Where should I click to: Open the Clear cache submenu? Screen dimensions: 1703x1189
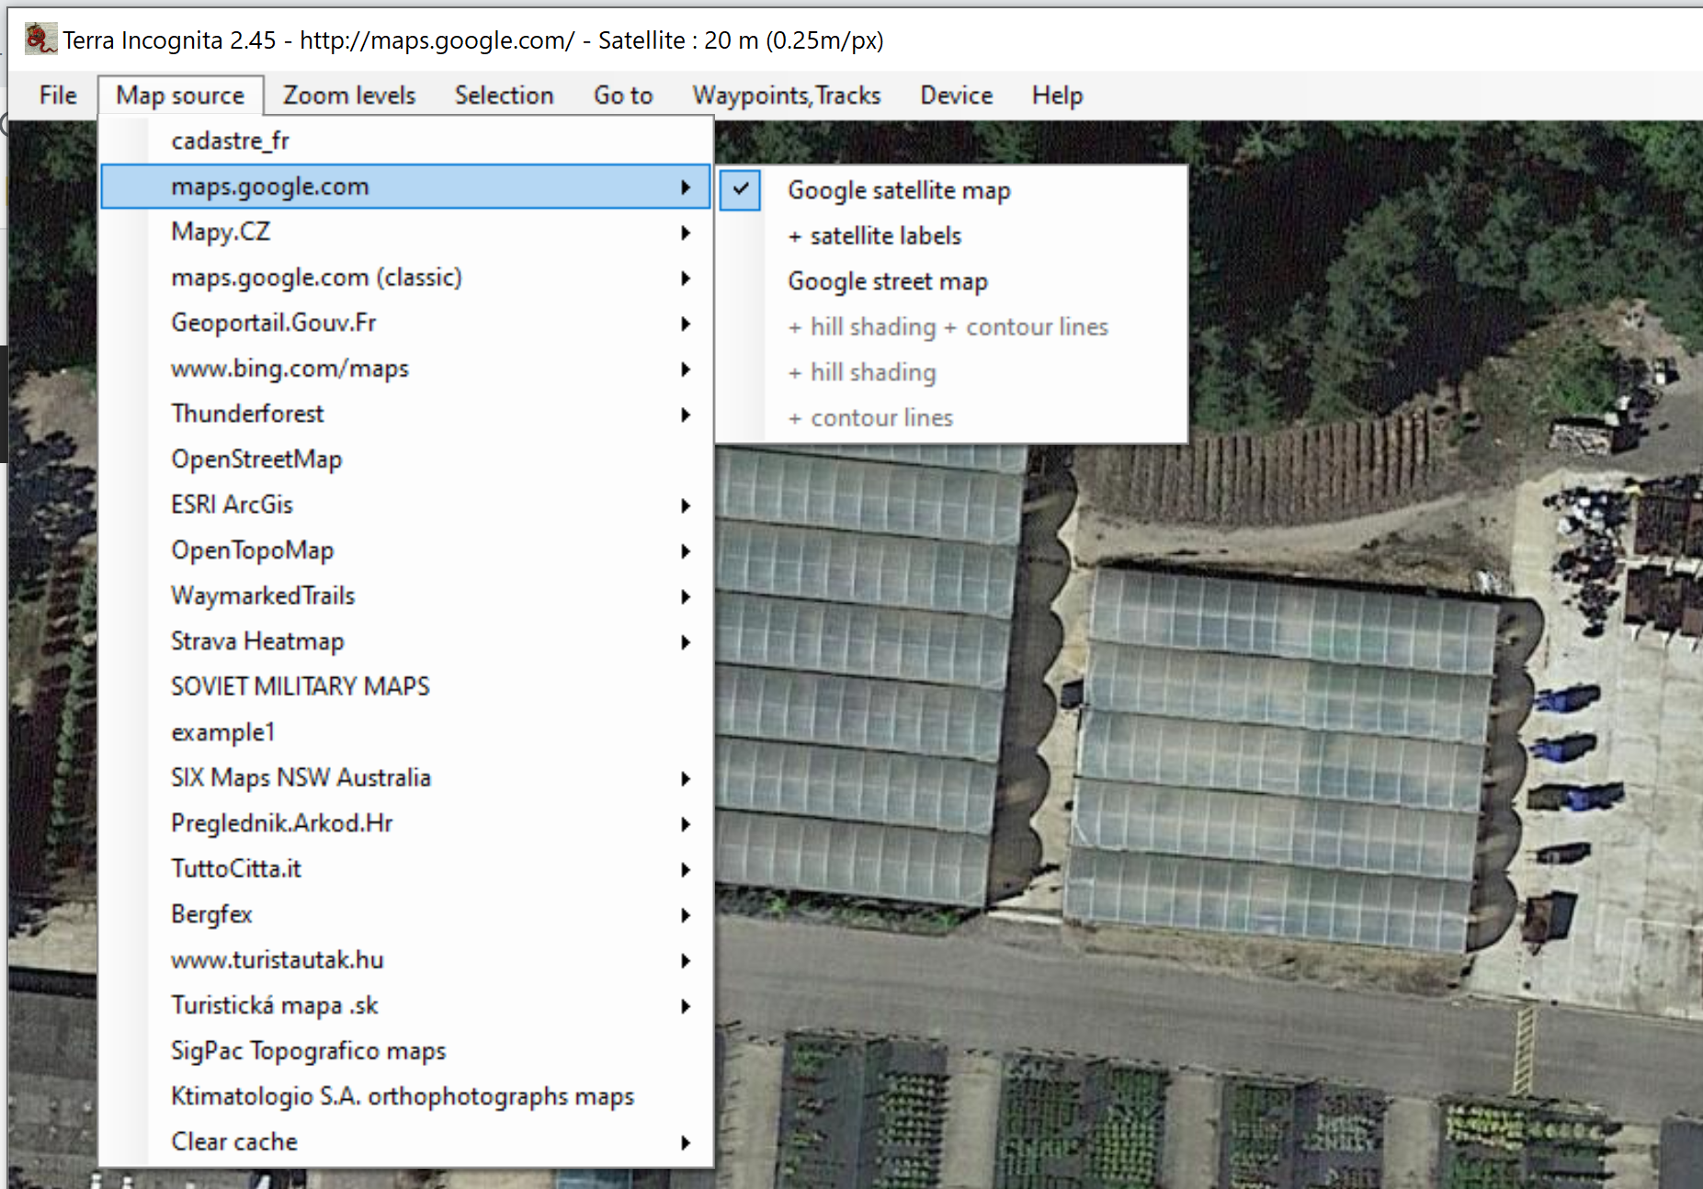coord(405,1141)
